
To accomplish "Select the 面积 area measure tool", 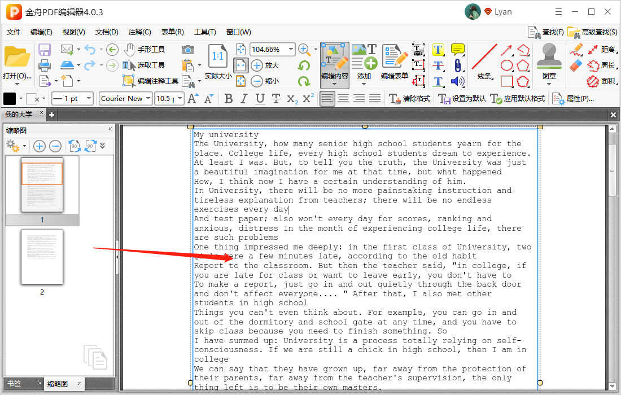I will [601, 81].
